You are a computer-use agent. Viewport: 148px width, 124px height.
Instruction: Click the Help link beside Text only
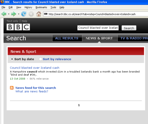(x=24, y=21)
